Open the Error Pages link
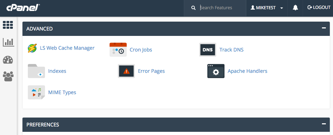The image size is (333, 135). click(151, 71)
